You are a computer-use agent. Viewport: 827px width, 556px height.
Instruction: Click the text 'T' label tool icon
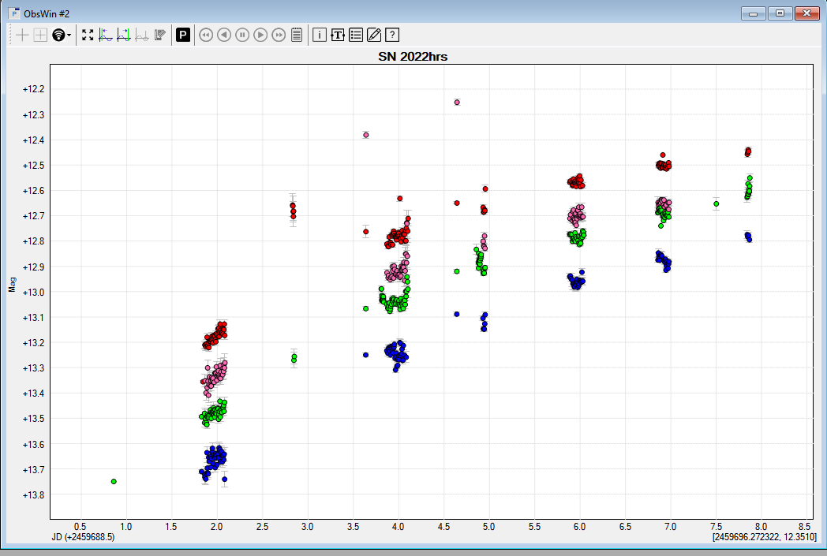click(x=338, y=35)
